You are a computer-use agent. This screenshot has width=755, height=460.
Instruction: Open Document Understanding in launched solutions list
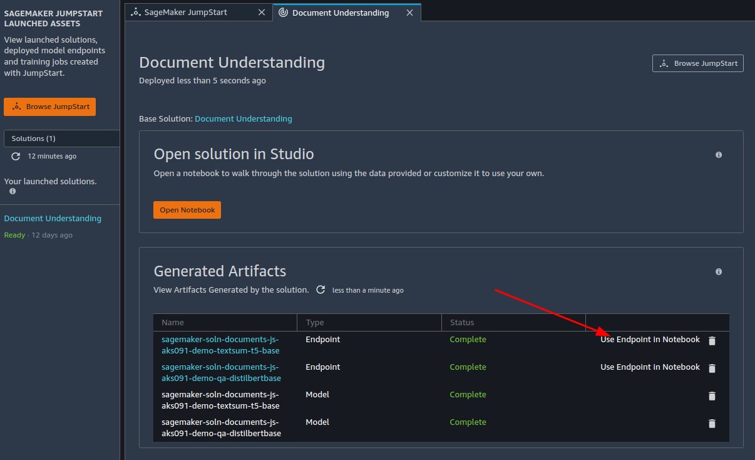click(x=53, y=218)
